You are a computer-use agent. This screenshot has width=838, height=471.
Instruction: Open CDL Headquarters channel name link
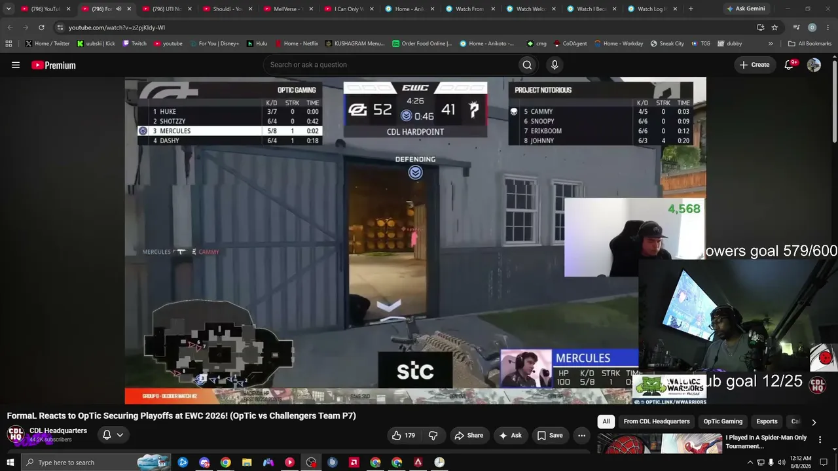(58, 430)
